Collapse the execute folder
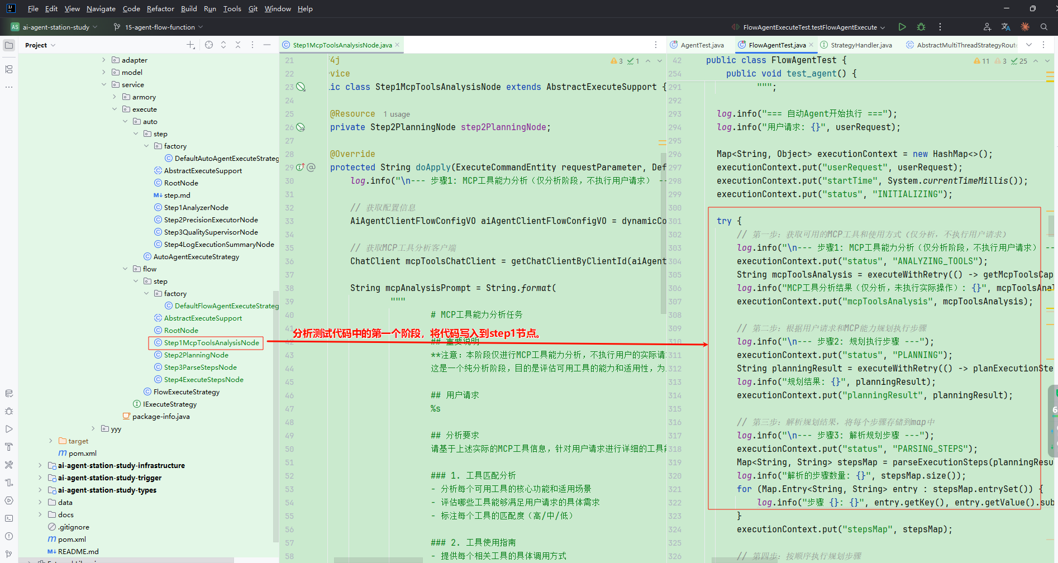The width and height of the screenshot is (1058, 563). point(115,109)
